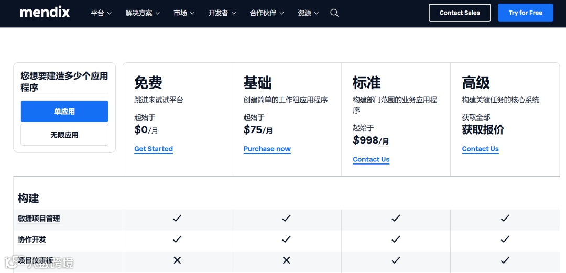
Task: Open the 市场 dropdown menu
Action: click(x=184, y=13)
